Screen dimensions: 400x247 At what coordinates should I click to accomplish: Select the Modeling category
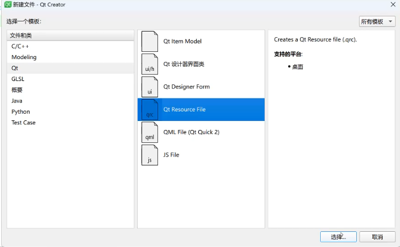(70, 57)
